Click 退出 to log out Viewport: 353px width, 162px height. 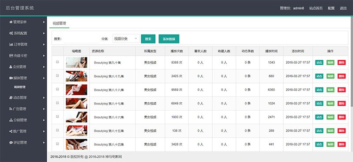pos(343,8)
